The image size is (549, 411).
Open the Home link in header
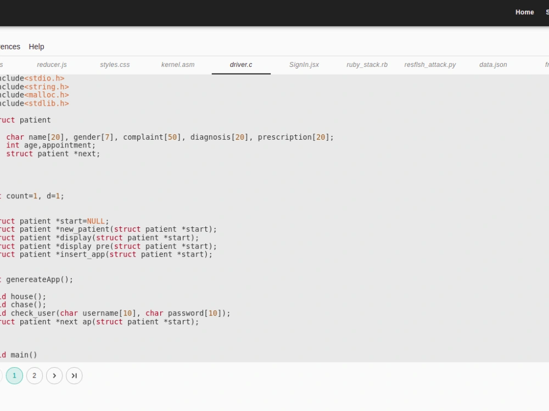[524, 12]
